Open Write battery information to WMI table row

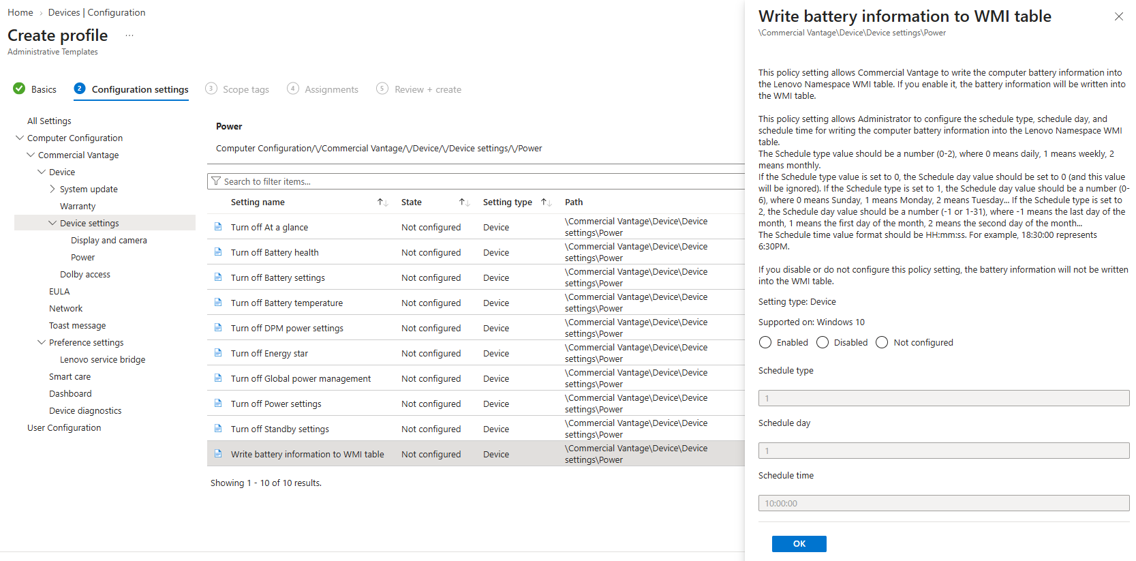click(x=476, y=454)
